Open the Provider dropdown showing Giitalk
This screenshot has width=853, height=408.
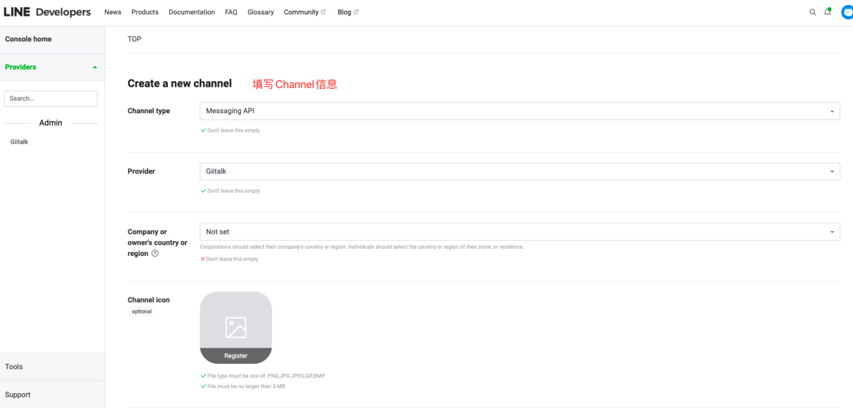point(520,171)
